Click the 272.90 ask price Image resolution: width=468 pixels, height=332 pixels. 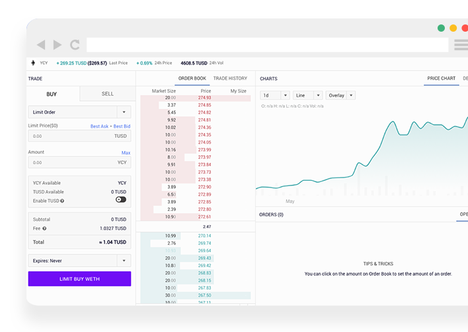pos(204,187)
